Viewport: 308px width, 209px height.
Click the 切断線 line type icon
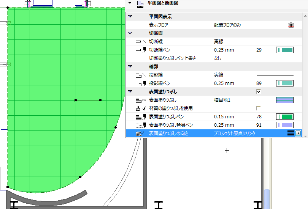[x=141, y=41]
